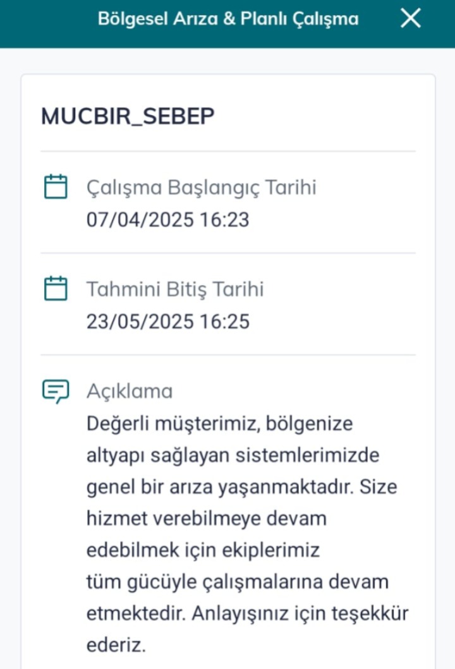Select the MUCBIR_SEBEP heading
455x669 pixels.
[x=128, y=116]
